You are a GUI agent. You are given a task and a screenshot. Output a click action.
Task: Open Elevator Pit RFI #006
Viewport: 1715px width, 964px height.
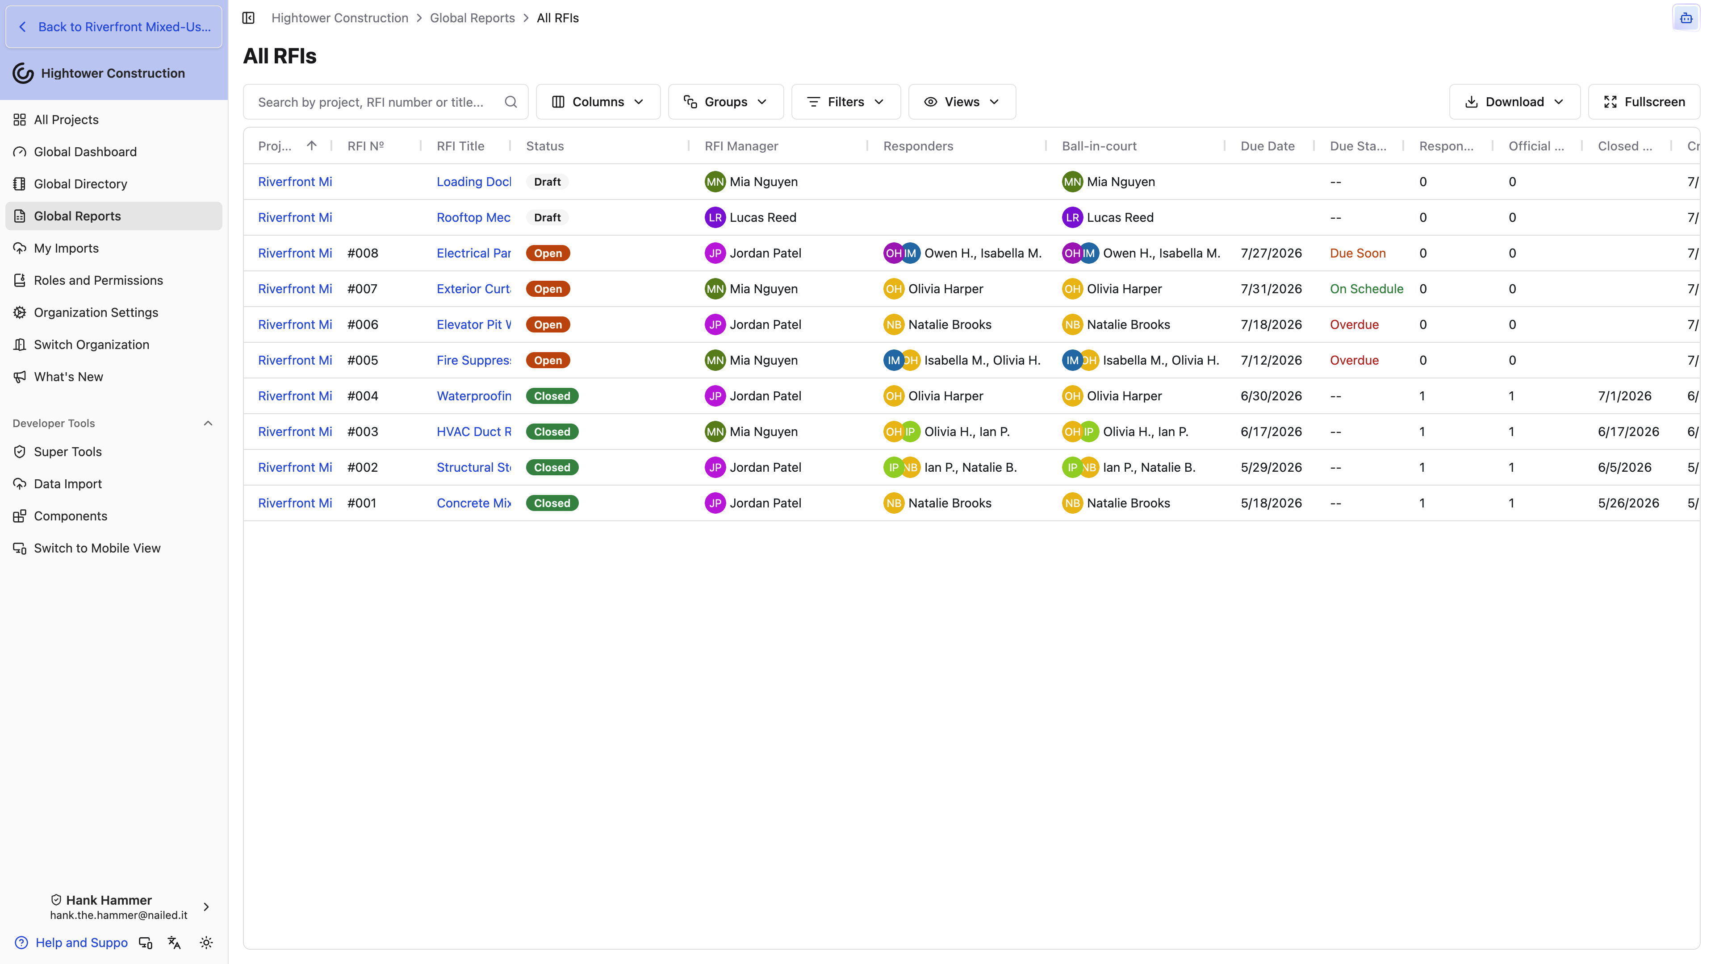click(473, 324)
